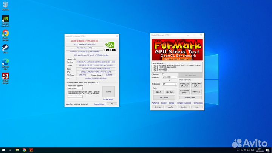Start the CPU burner tool
This screenshot has height=153, width=272.
(164, 98)
